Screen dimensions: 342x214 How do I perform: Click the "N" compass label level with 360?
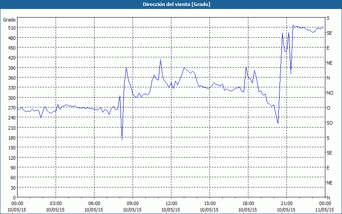point(328,78)
